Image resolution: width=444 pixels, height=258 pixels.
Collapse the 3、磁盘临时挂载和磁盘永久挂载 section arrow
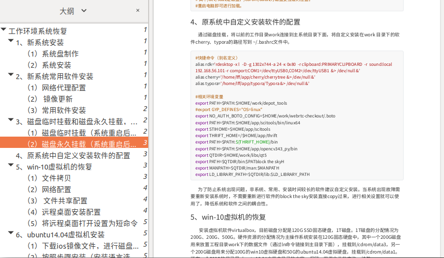[11, 120]
